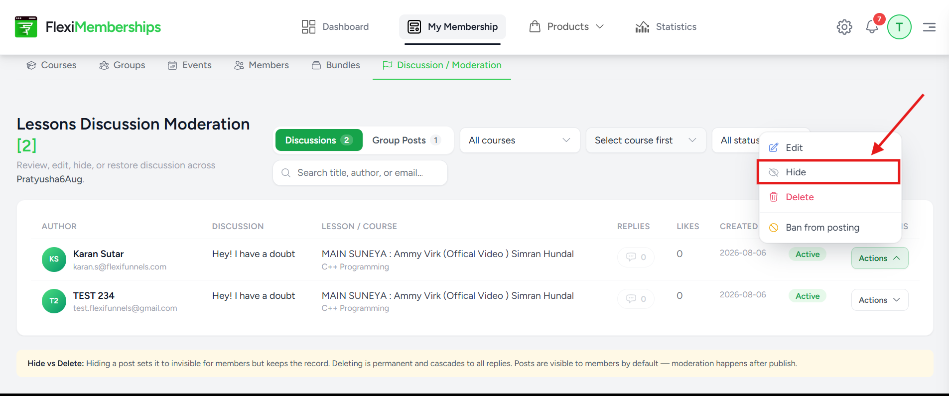Choose Delete from the actions menu
The height and width of the screenshot is (396, 949).
coord(830,197)
